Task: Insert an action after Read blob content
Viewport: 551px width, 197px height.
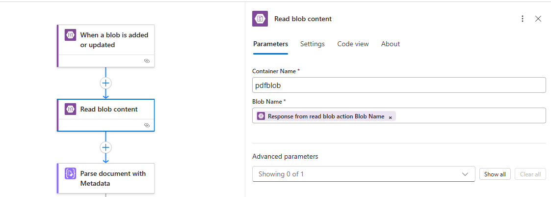Action: click(x=105, y=147)
